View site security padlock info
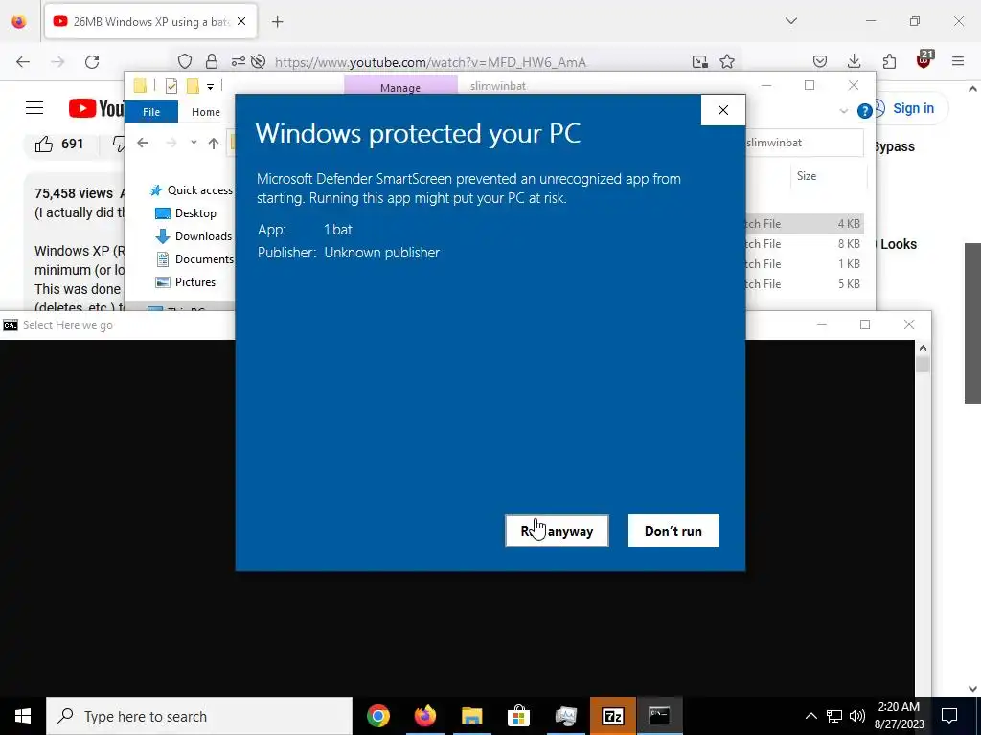 [x=212, y=62]
